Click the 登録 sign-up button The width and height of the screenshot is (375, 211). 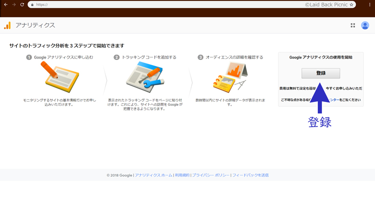[321, 73]
